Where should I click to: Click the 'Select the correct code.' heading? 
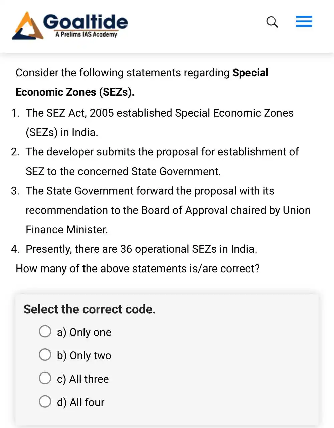click(90, 309)
